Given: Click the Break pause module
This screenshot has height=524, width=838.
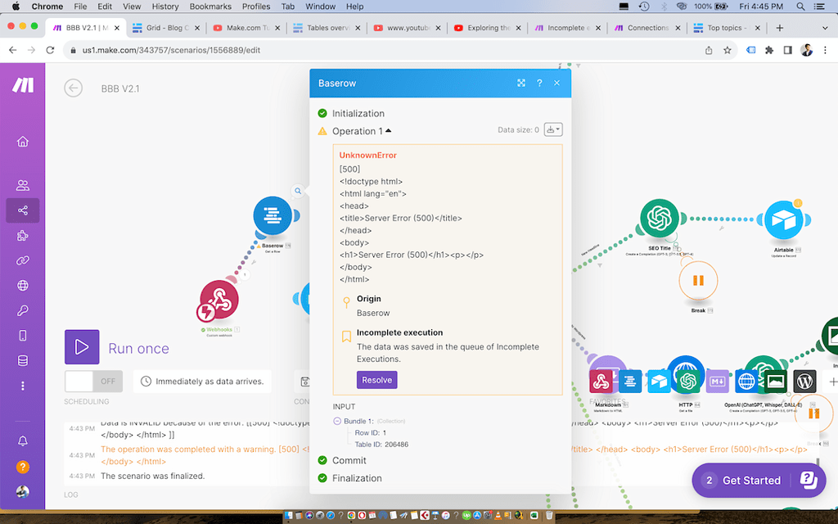Looking at the screenshot, I should point(698,281).
